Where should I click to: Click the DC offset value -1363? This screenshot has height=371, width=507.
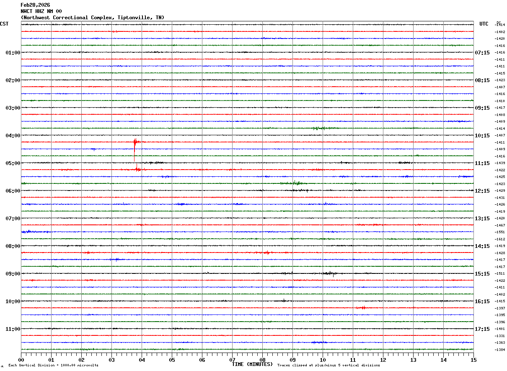click(499, 343)
